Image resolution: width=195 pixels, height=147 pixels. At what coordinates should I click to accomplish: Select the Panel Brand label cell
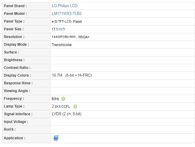point(26,6)
